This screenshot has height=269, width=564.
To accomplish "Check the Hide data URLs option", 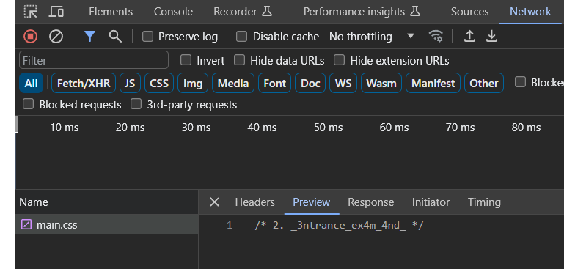I will point(239,60).
